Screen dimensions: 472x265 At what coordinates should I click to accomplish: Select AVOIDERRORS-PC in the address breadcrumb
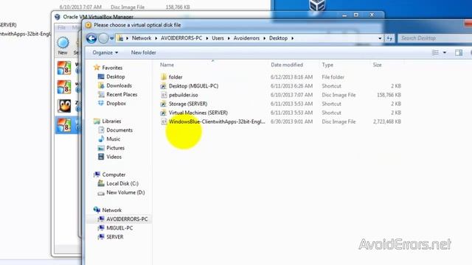tap(181, 38)
